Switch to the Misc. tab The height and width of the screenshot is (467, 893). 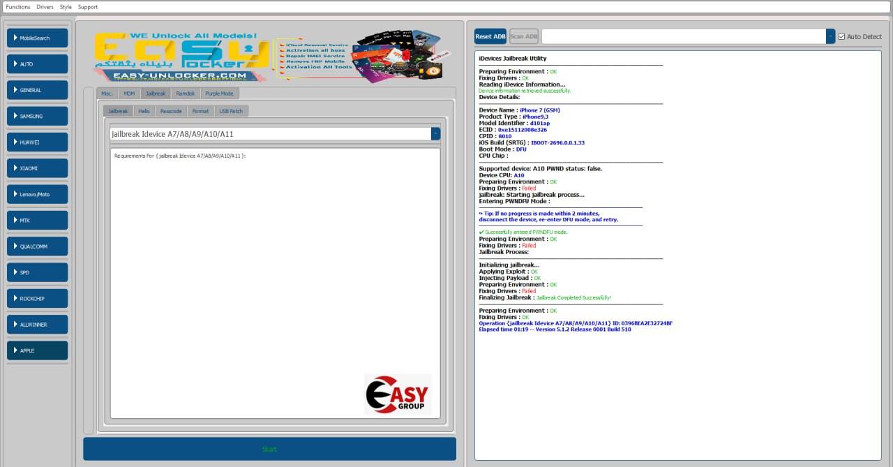pyautogui.click(x=107, y=94)
